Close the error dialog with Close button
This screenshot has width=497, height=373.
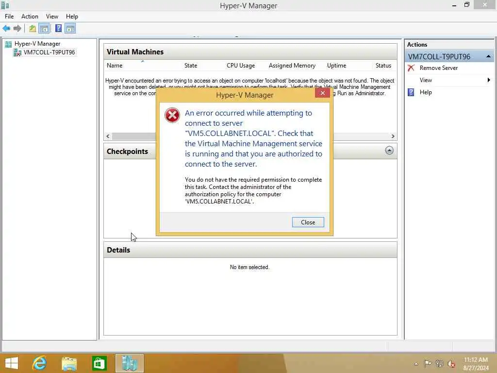[x=308, y=222]
